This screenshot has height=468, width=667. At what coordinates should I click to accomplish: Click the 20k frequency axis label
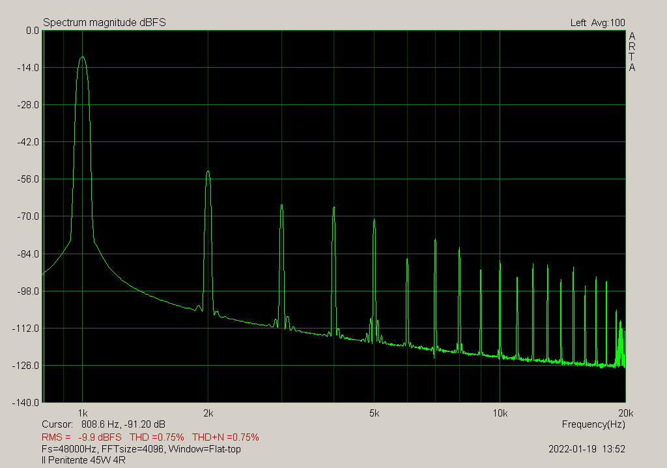click(626, 413)
